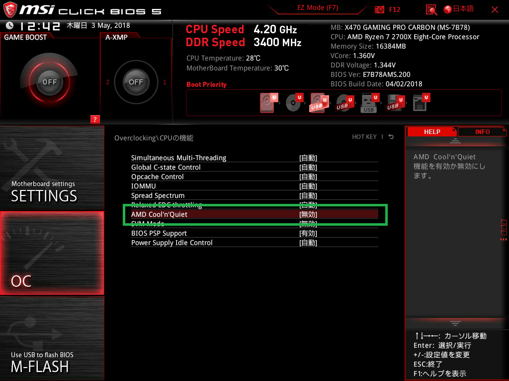Open Power Supply Idle Control value dropdown
Viewport: 509px width, 381px height.
coord(308,243)
